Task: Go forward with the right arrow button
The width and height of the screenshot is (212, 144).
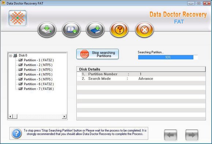Action: click(192, 135)
